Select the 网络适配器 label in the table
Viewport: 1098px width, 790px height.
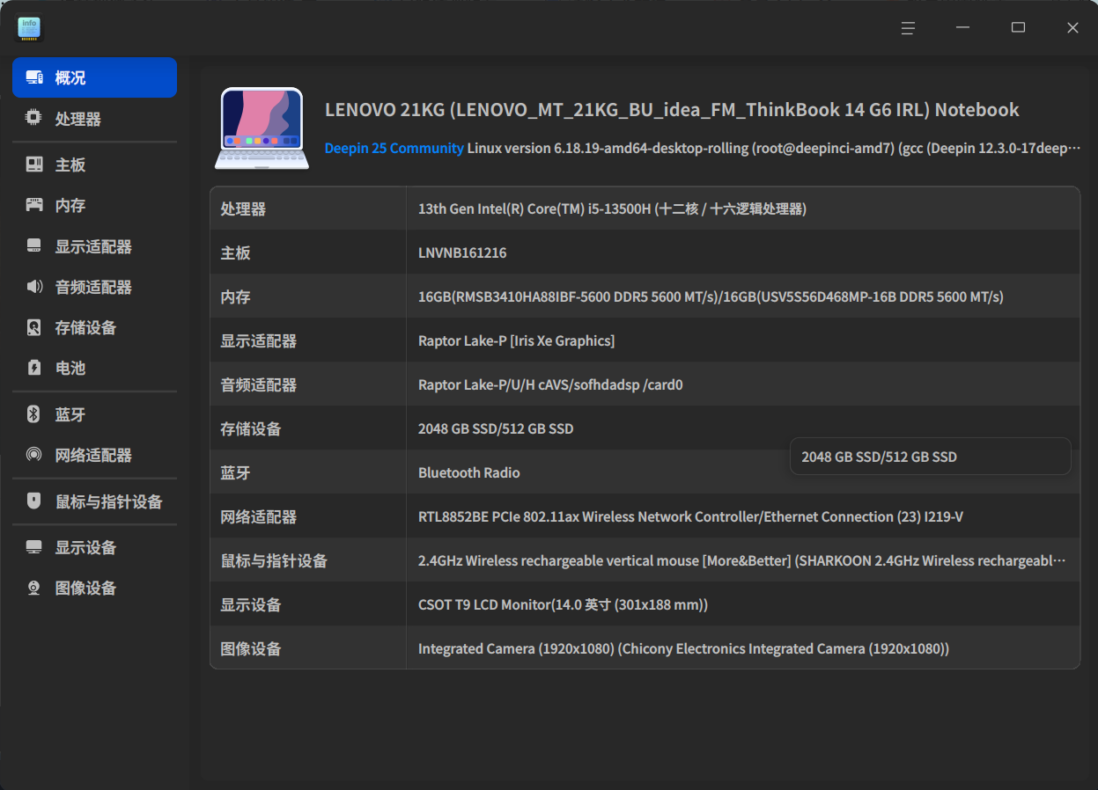(258, 516)
